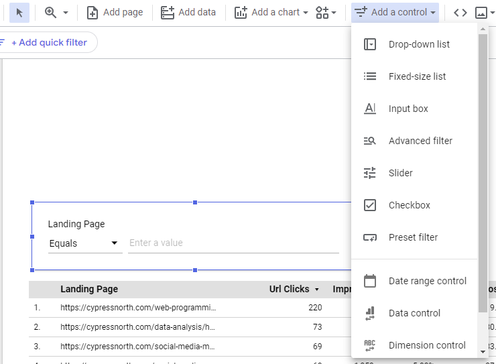This screenshot has height=364, width=496.
Task: Click the top-center resize handle of the filter control
Action: coord(195,202)
